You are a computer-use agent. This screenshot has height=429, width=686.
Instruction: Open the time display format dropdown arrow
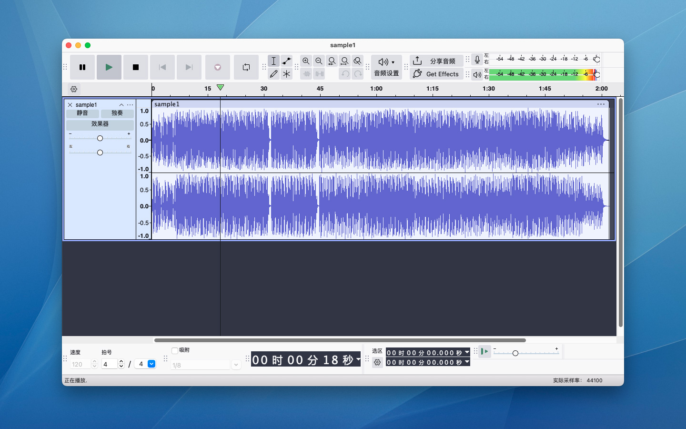[358, 359]
